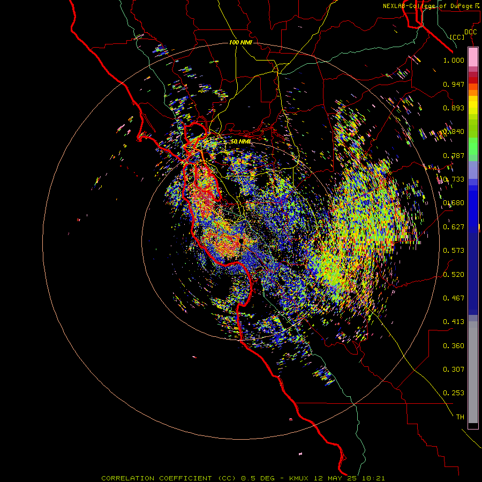
Task: Click the black radar site dot at center
Action: click(x=242, y=240)
